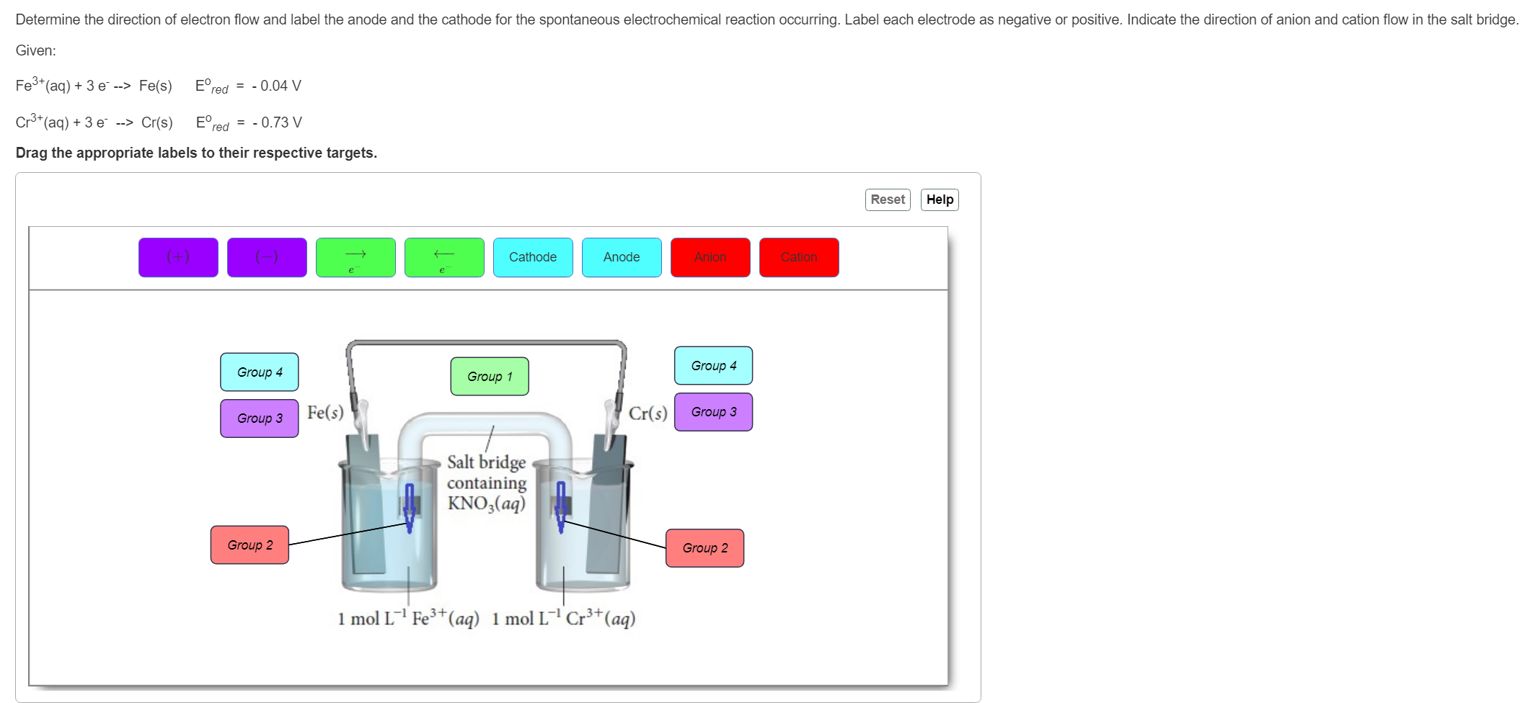Select the purple (−) label
Screen dimensions: 1533x703
(267, 257)
